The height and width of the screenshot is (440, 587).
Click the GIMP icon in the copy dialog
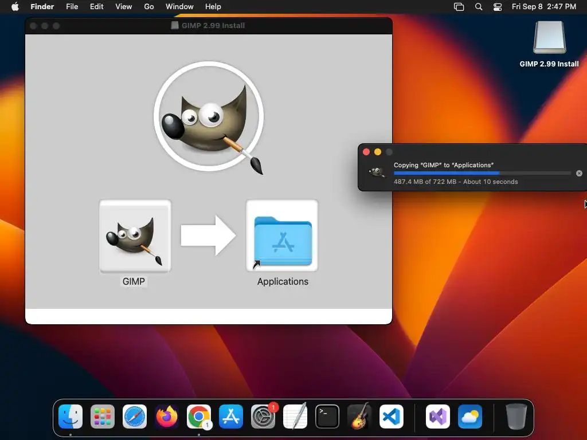[376, 172]
